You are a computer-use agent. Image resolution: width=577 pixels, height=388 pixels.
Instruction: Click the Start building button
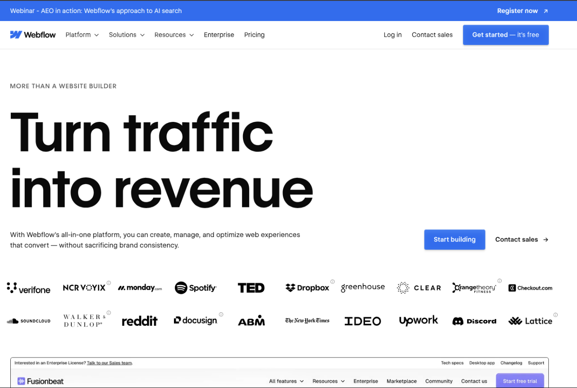[x=455, y=240]
